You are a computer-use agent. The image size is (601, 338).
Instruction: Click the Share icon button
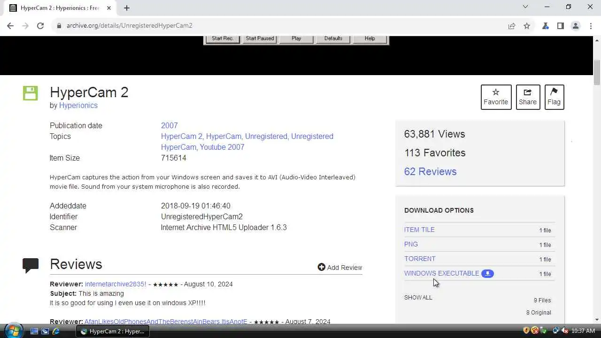point(528,97)
